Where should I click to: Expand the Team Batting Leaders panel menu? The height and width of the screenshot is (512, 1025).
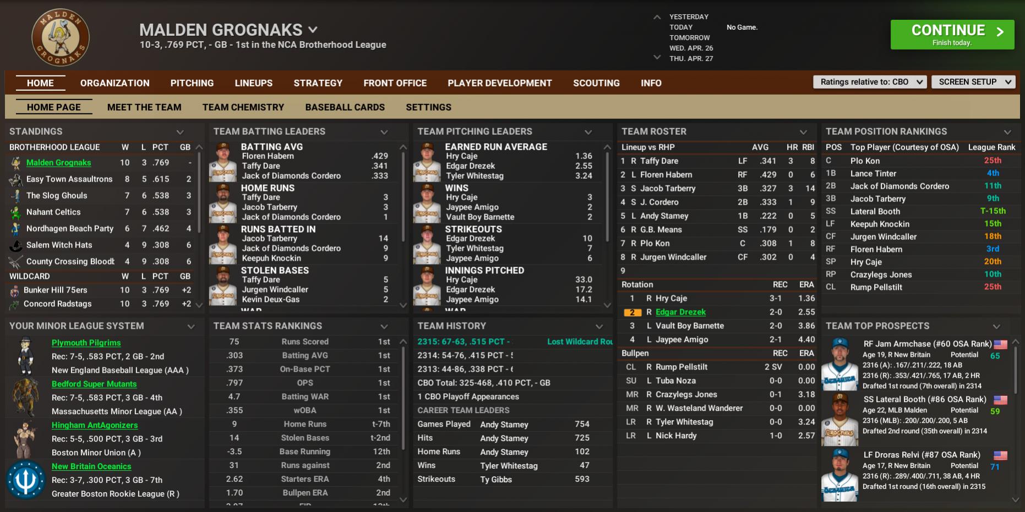pyautogui.click(x=384, y=132)
